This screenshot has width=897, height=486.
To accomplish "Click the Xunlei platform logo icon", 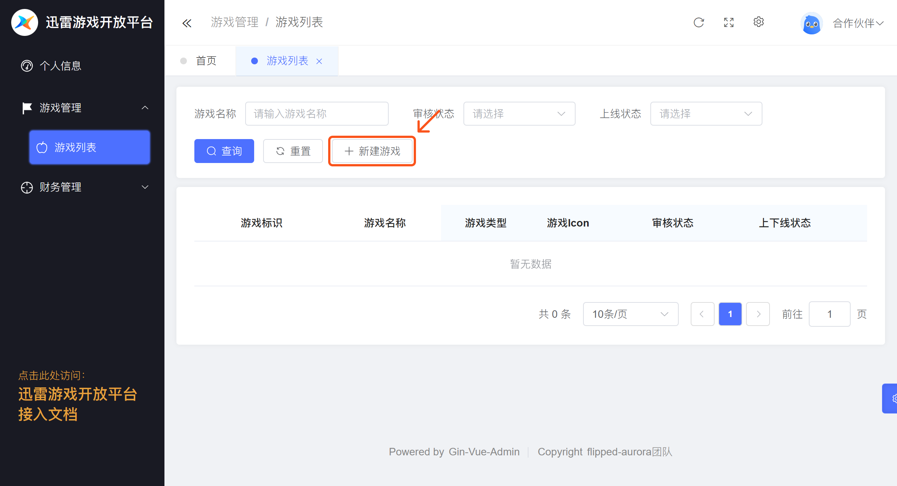I will pyautogui.click(x=25, y=22).
